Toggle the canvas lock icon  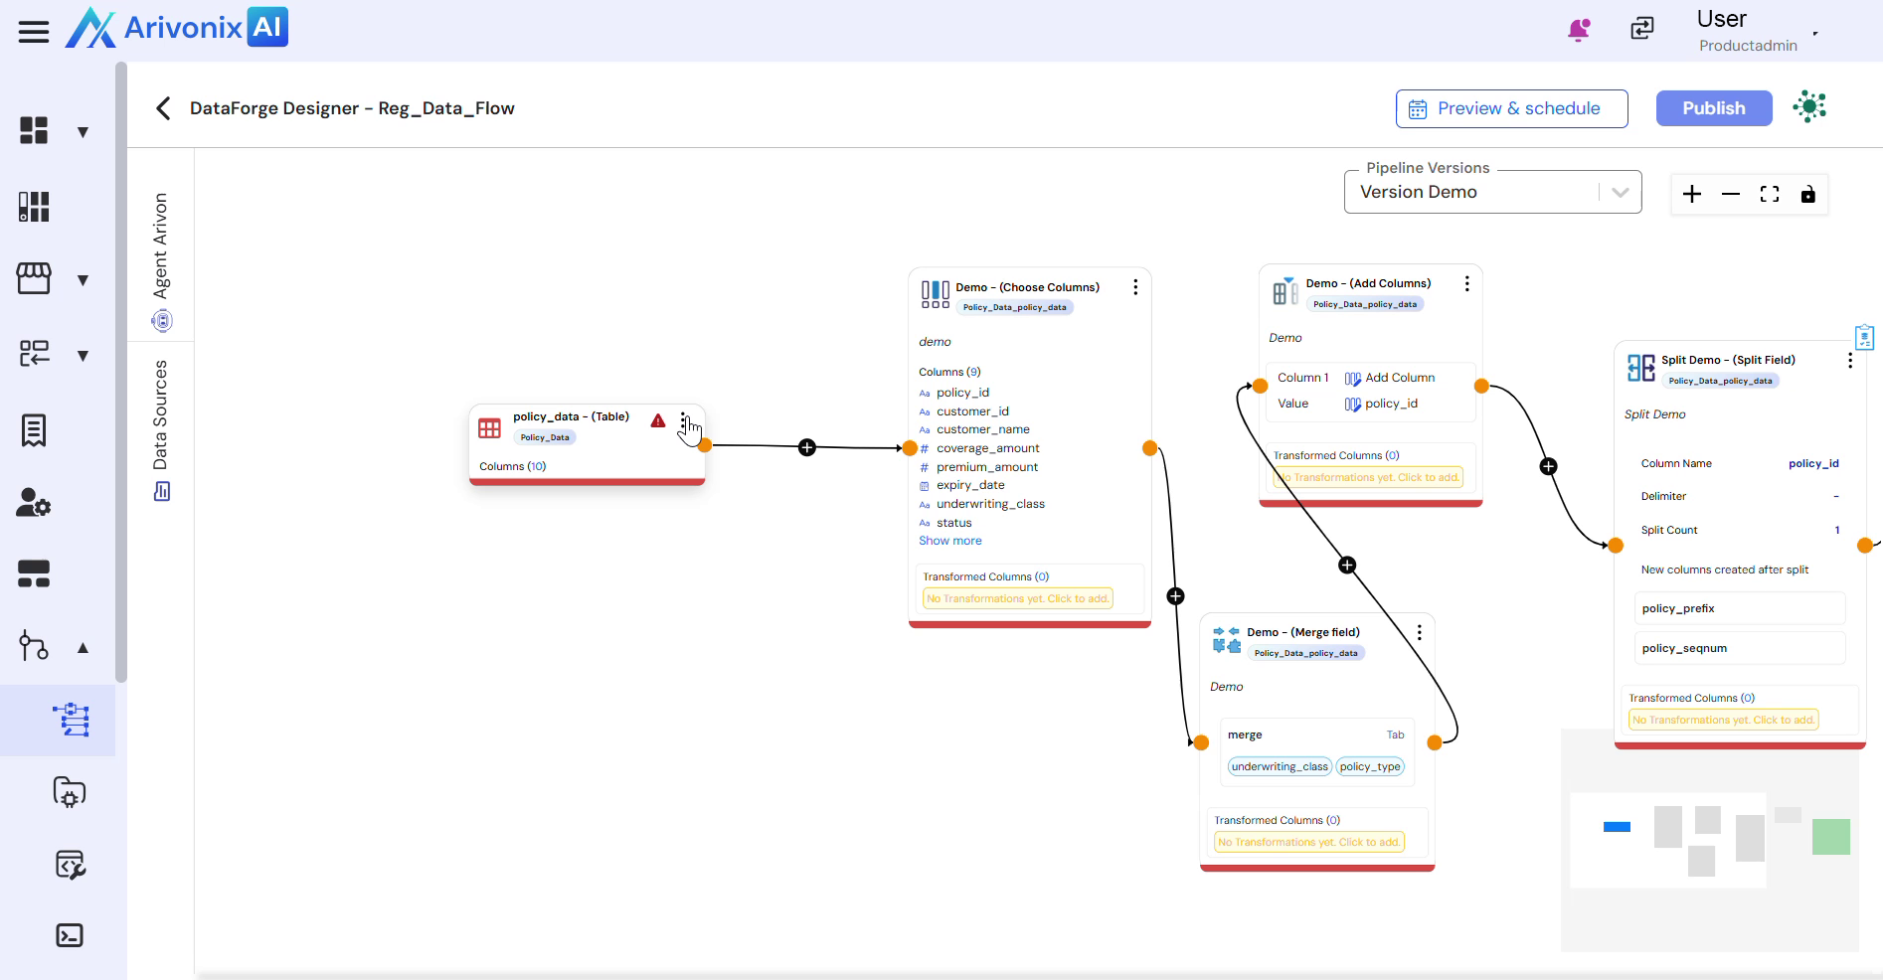tap(1807, 194)
